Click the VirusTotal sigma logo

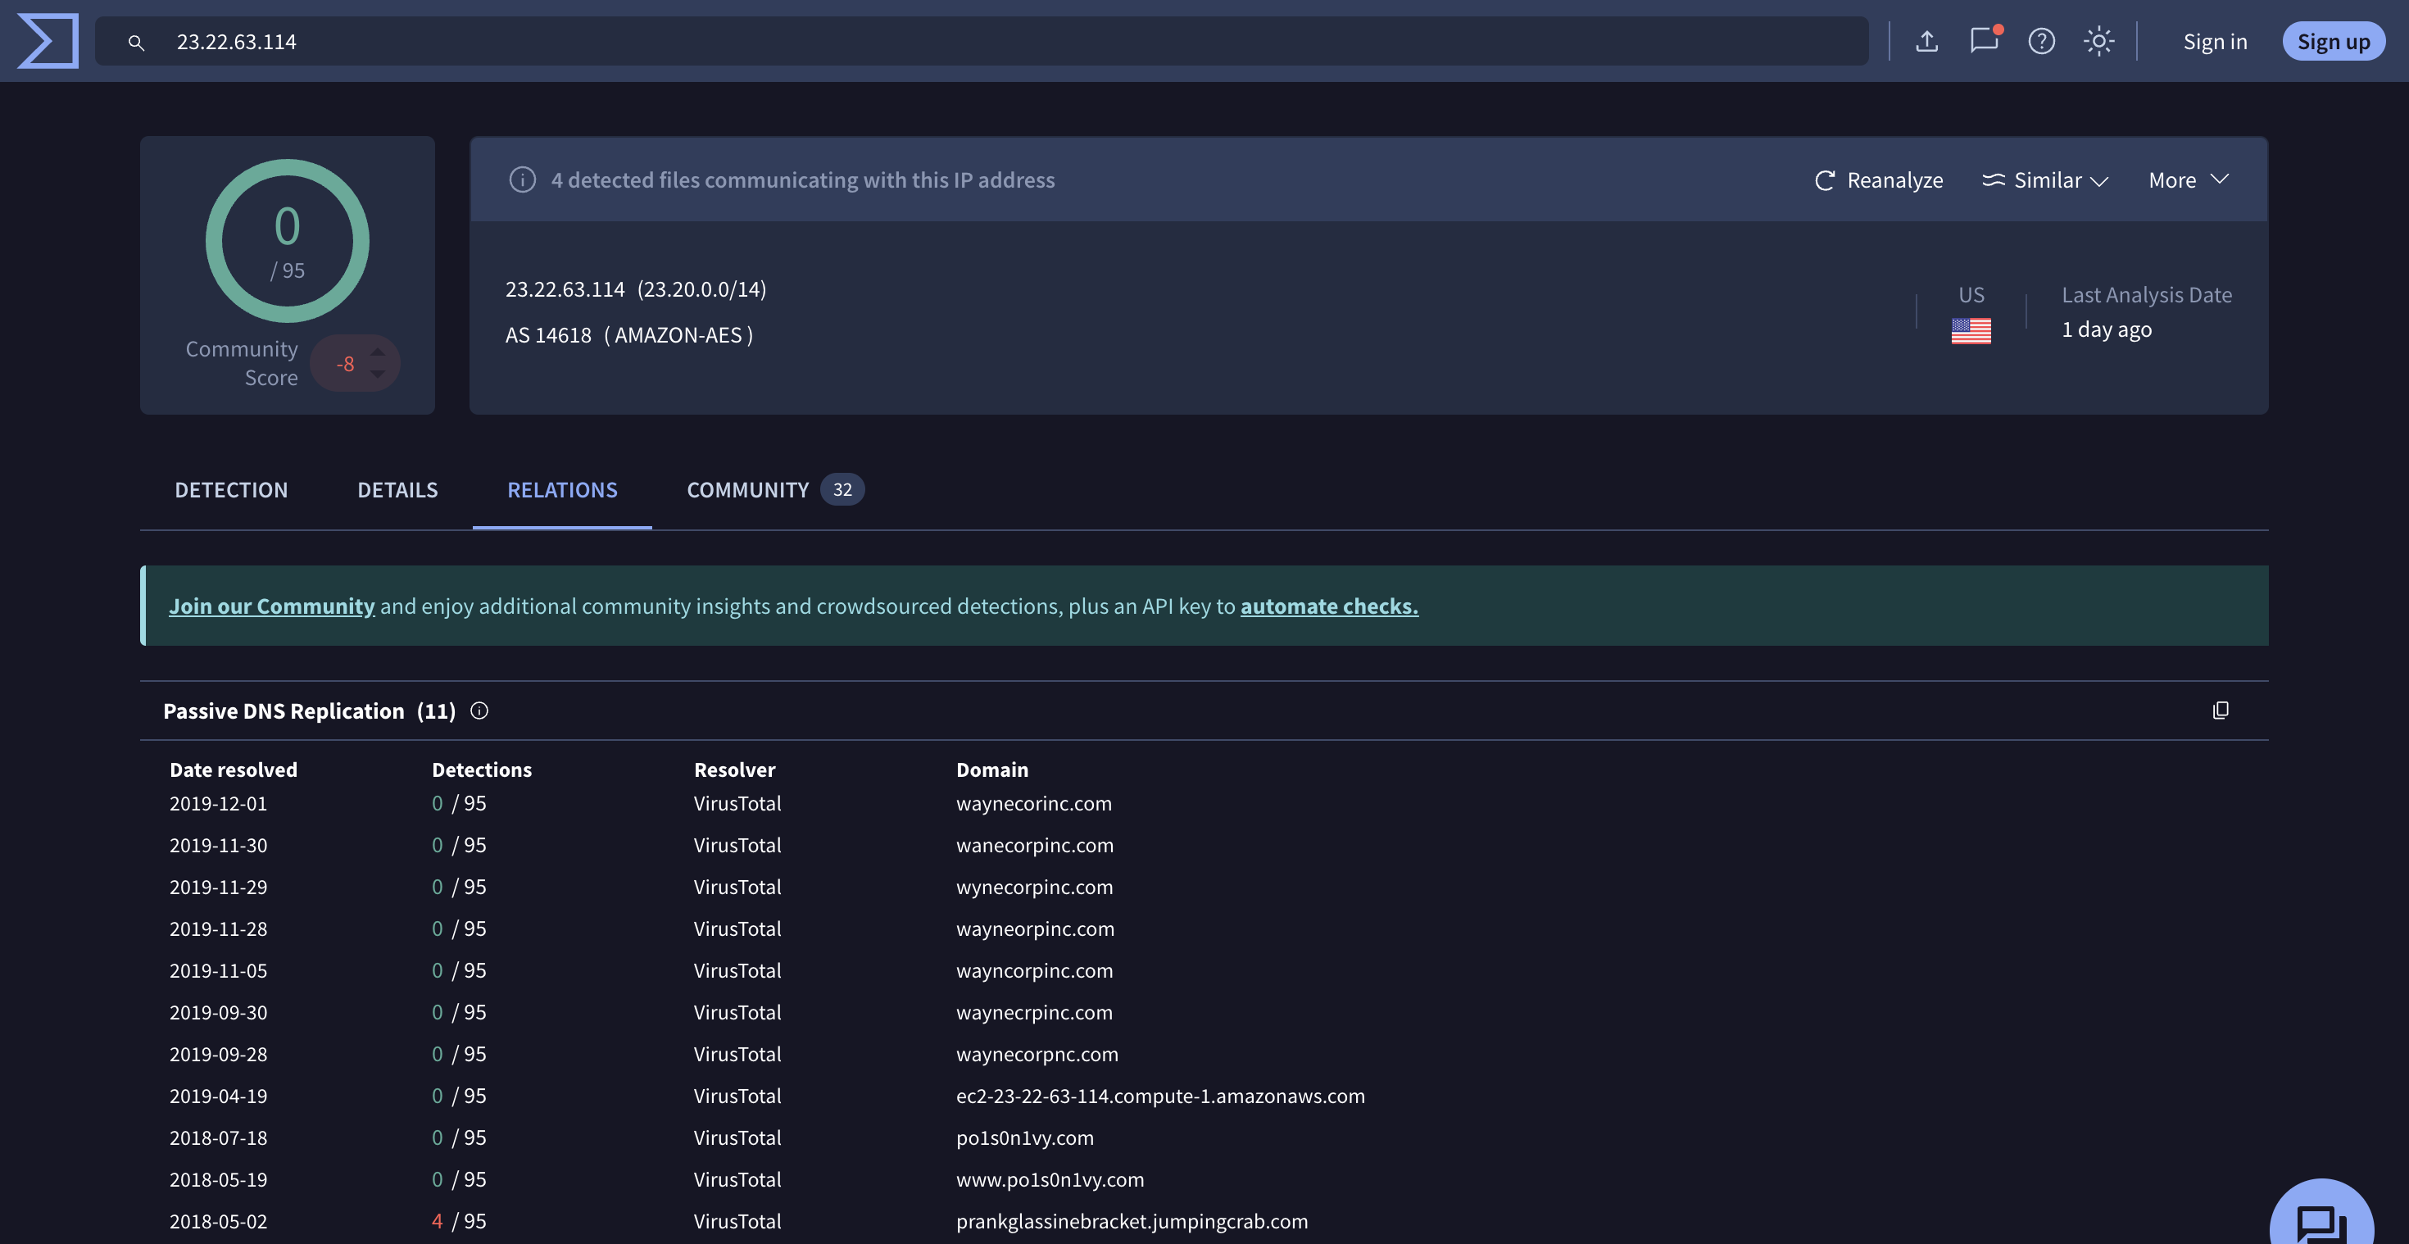pyautogui.click(x=48, y=41)
